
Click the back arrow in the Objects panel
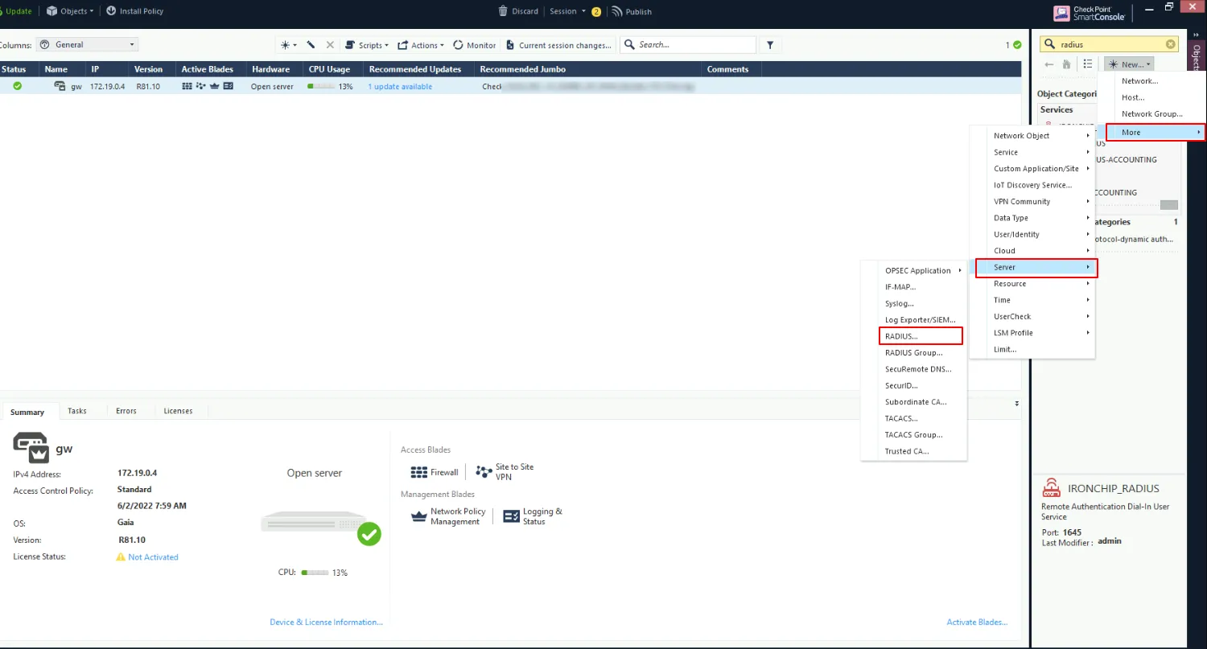point(1048,64)
